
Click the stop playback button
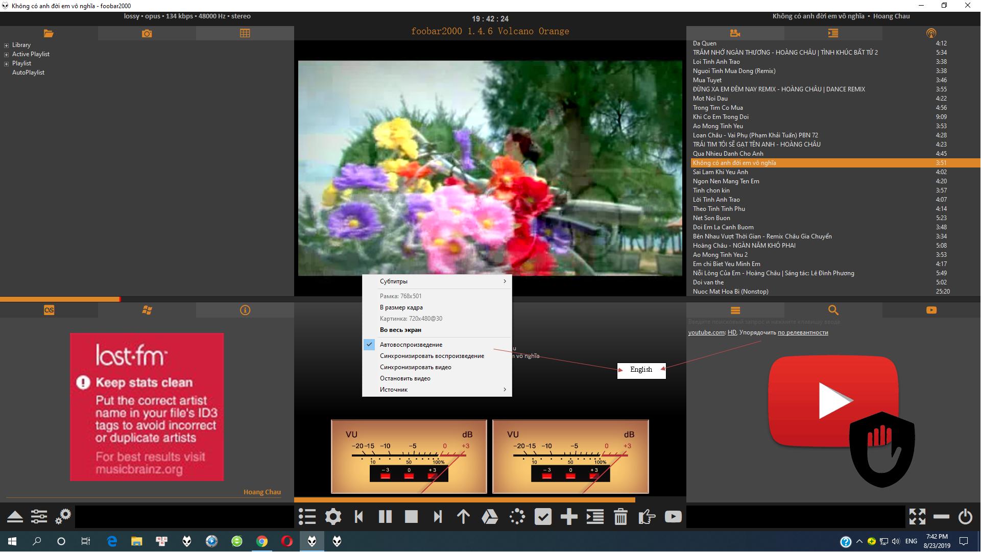click(411, 517)
